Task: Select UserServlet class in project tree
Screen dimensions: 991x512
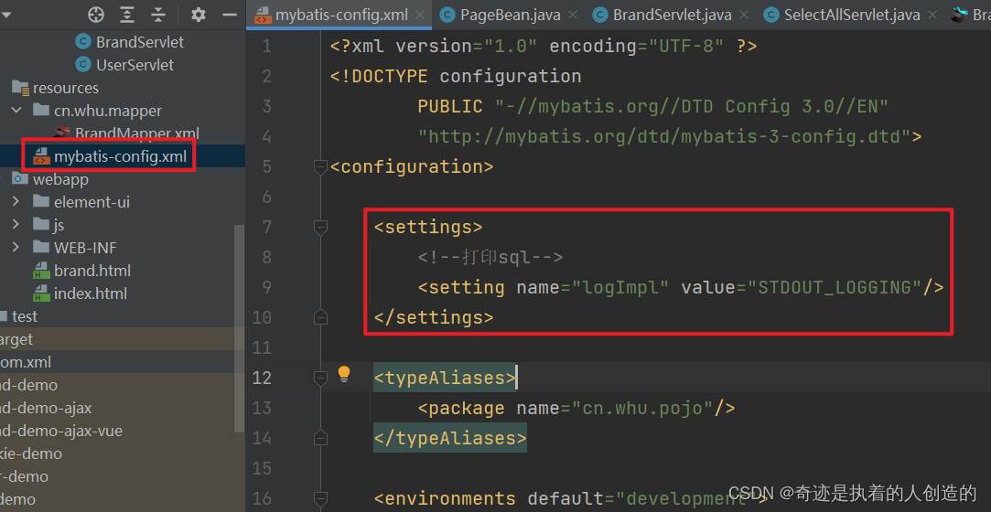Action: coord(135,65)
